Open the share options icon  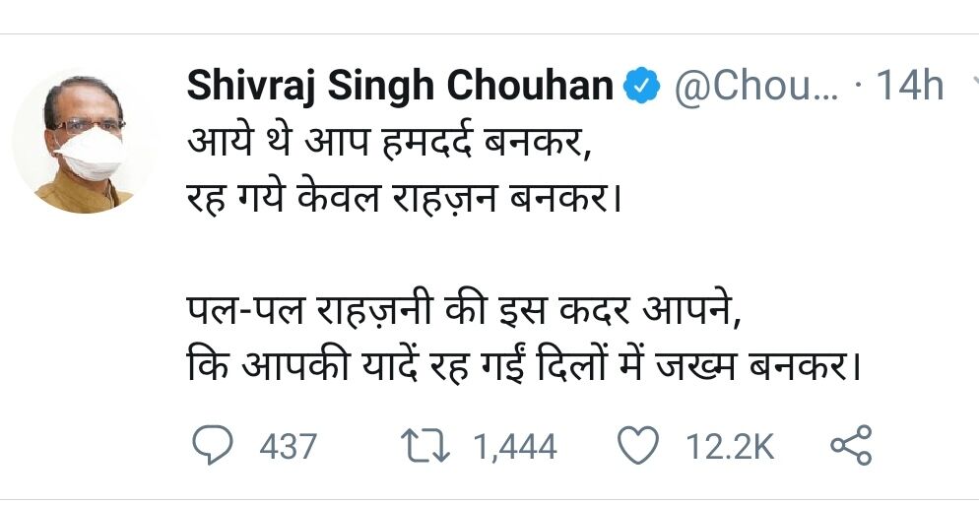click(x=850, y=447)
